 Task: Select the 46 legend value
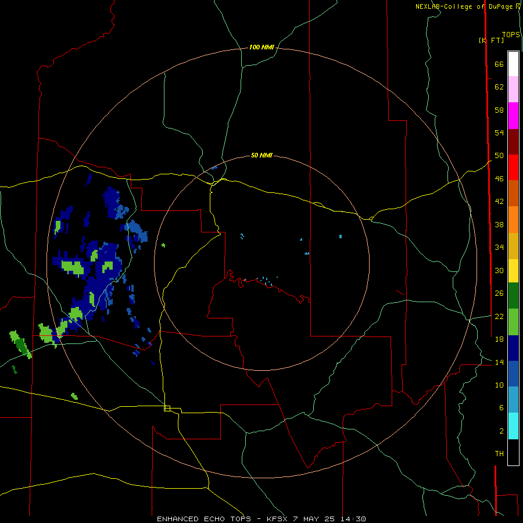pyautogui.click(x=499, y=179)
